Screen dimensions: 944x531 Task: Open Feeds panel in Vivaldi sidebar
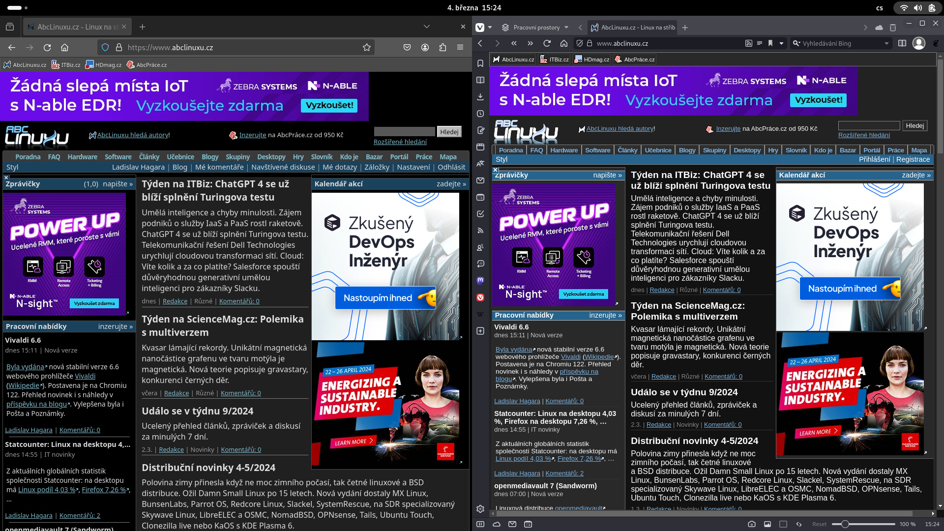coord(480,231)
